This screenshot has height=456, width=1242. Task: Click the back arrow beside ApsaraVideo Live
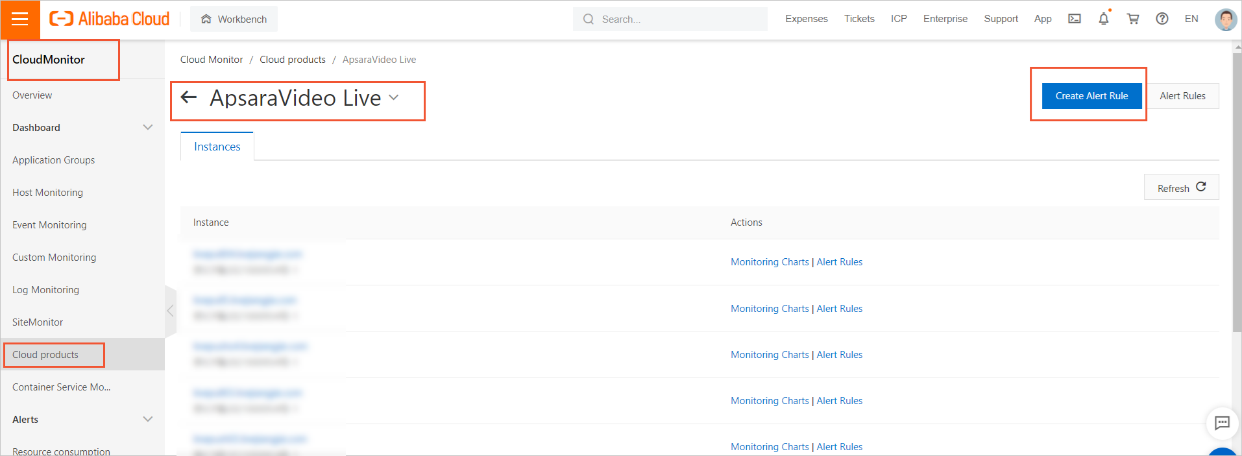point(189,97)
